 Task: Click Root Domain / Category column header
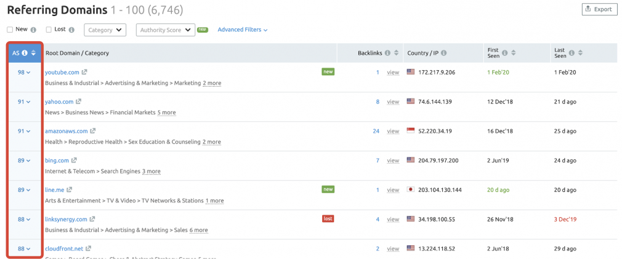[x=77, y=53]
